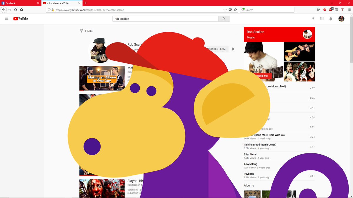Click YouTube search magnifier button
The image size is (353, 198).
[224, 19]
